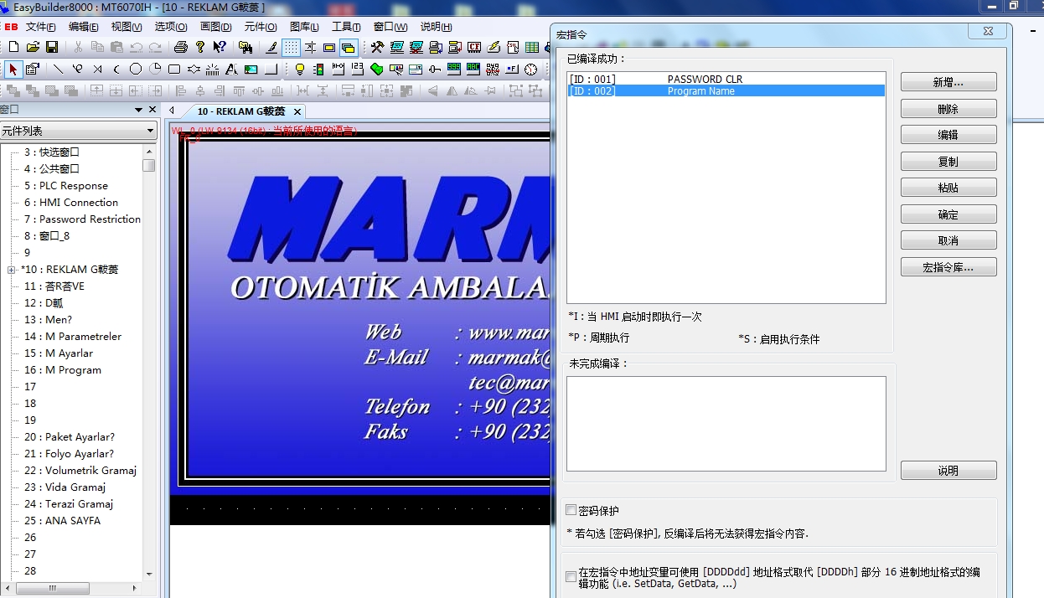Click the Print icon in toolbar
Screen dimensions: 1044x598
click(180, 47)
